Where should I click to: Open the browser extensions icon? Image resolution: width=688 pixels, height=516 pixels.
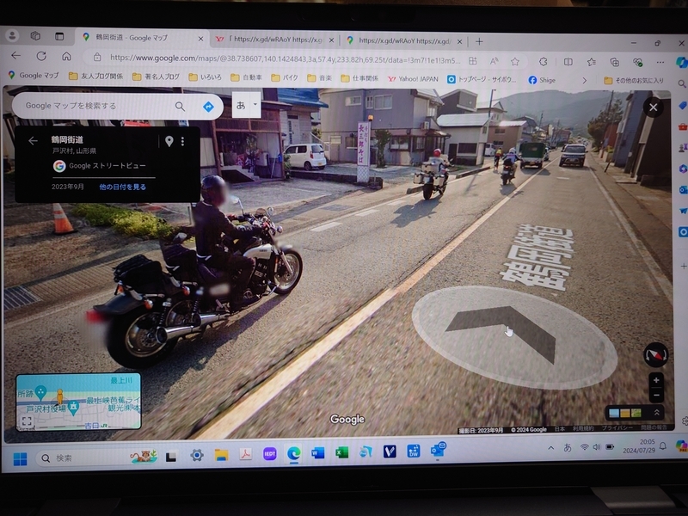coord(544,62)
